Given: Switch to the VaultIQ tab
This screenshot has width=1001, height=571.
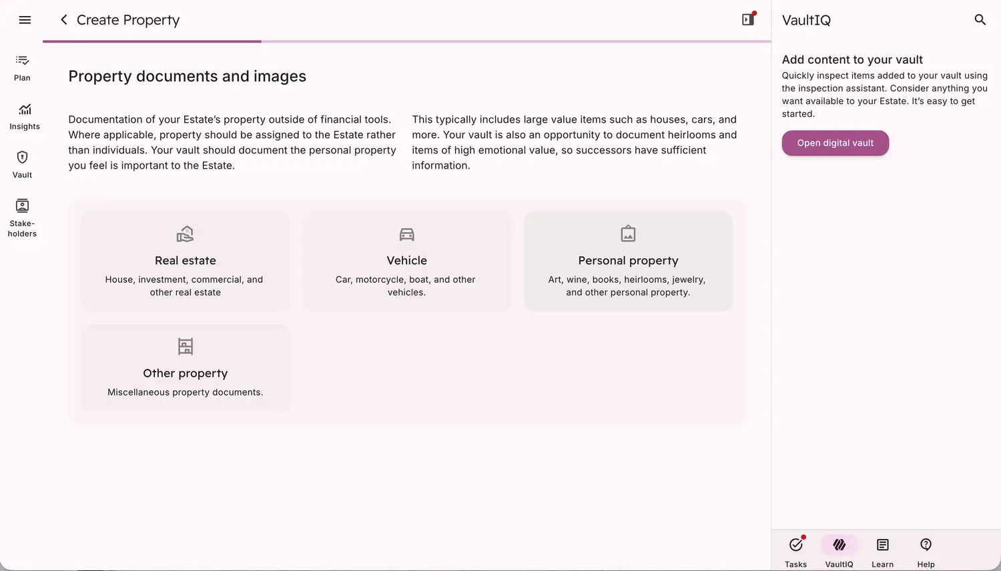Looking at the screenshot, I should pos(839,552).
